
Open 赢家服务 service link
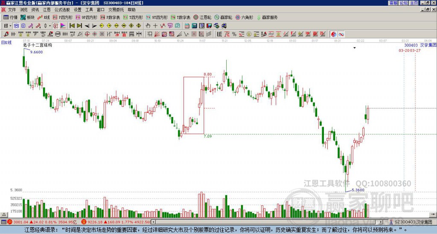267,17
